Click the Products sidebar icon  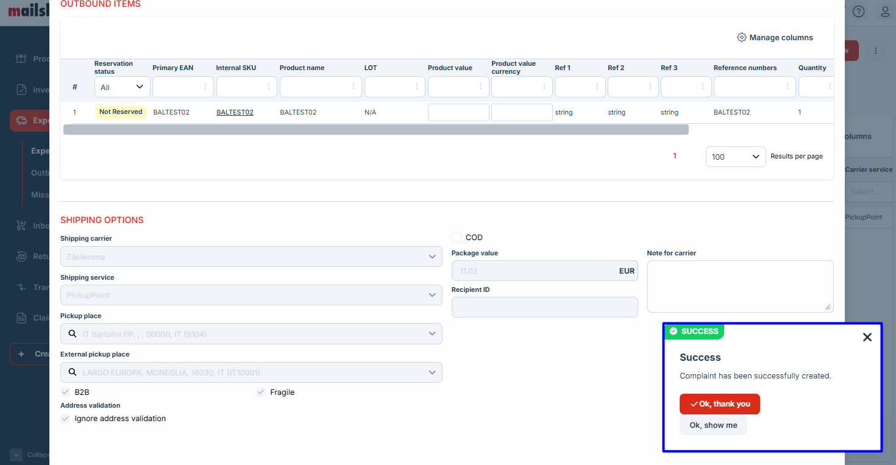(x=21, y=59)
